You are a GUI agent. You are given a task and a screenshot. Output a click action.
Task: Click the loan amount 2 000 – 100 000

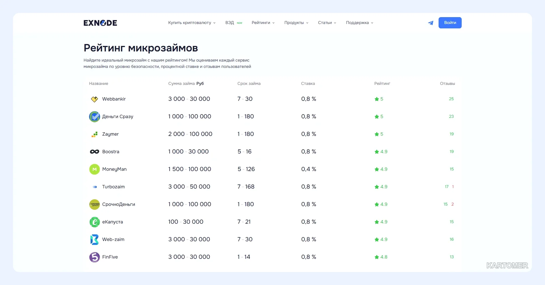pyautogui.click(x=190, y=134)
